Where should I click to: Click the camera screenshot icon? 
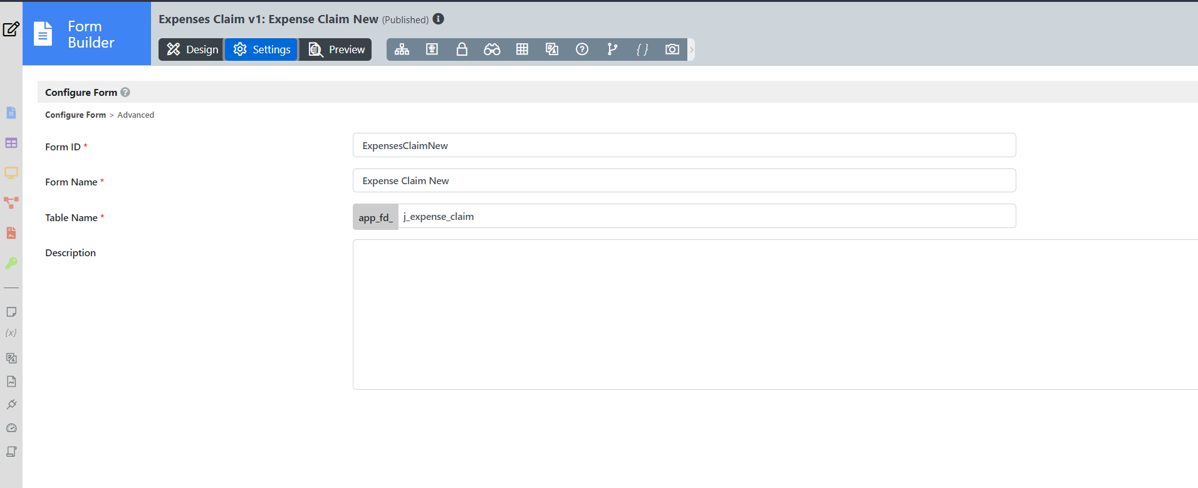(x=672, y=49)
